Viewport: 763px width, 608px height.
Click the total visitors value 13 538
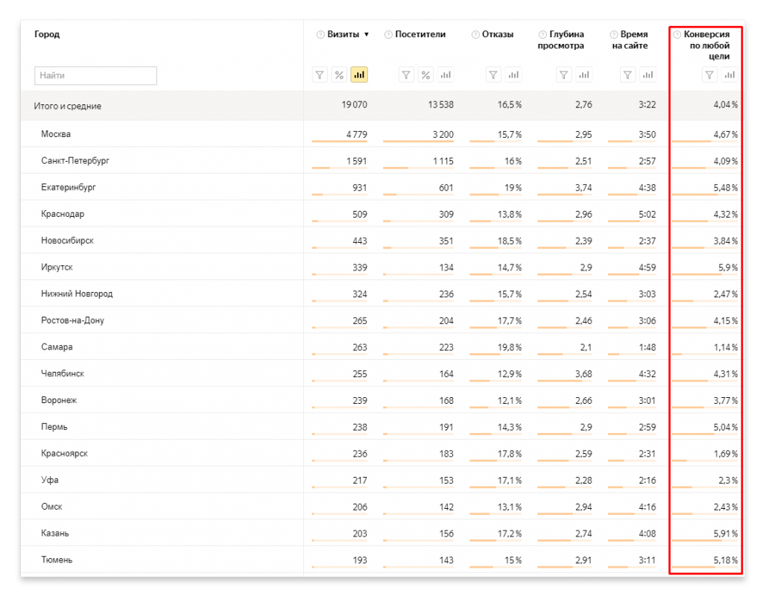point(441,104)
